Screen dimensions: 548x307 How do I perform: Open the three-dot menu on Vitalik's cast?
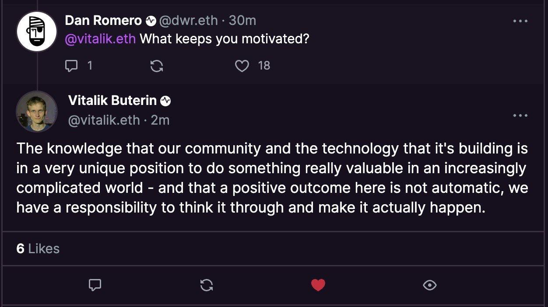coord(520,115)
